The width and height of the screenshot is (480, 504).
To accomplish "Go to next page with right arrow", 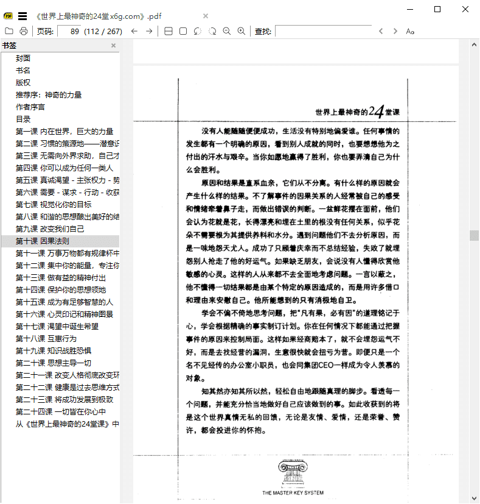I will [x=149, y=31].
